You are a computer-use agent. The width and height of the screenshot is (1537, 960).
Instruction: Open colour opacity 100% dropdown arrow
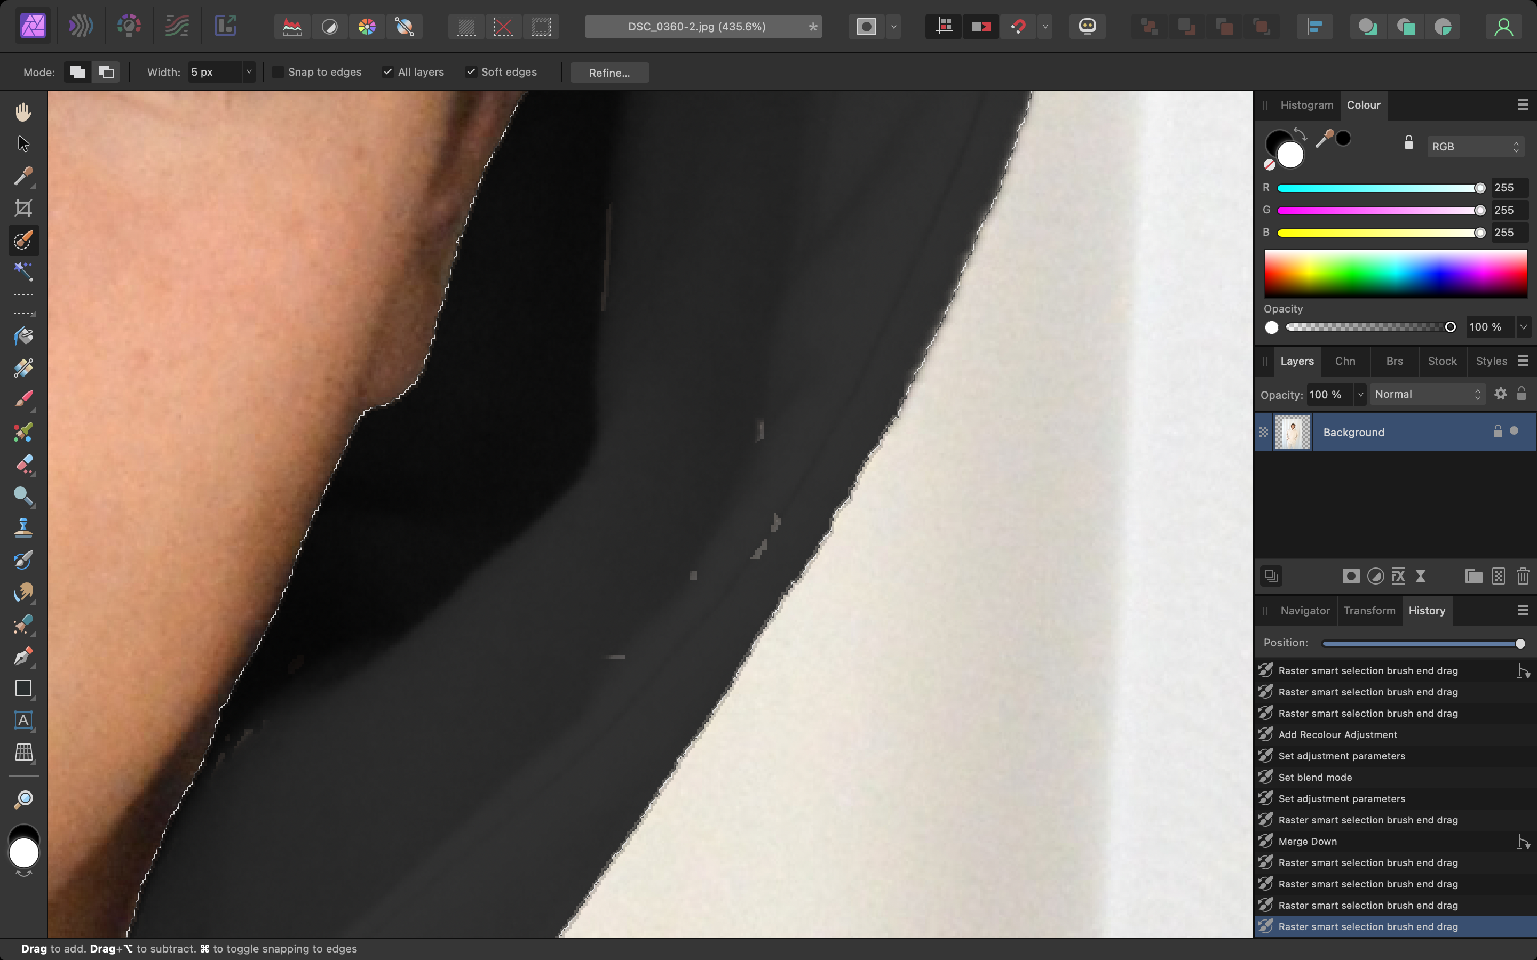tap(1523, 327)
